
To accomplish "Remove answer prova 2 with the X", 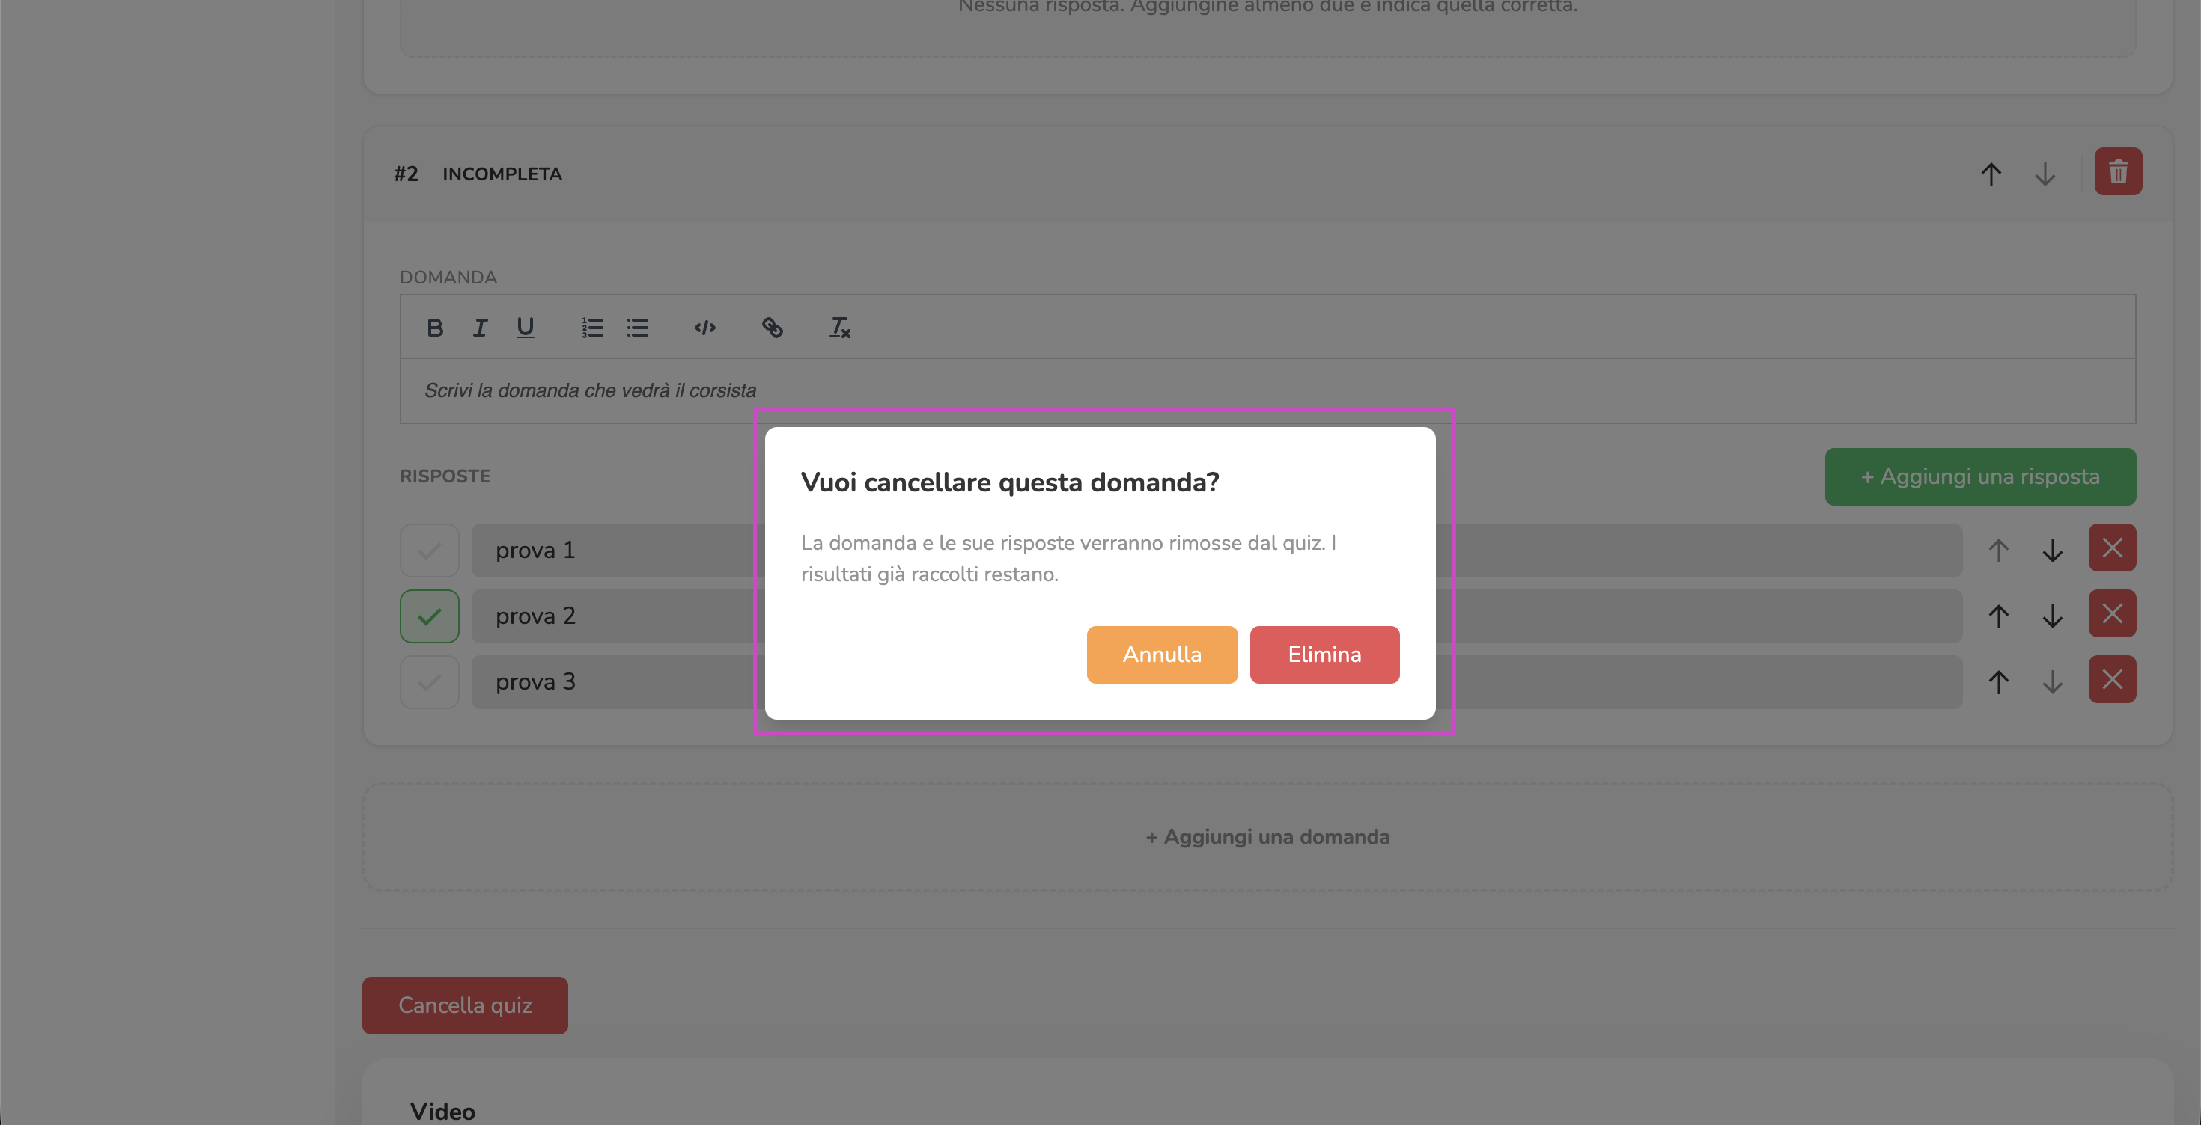I will pyautogui.click(x=2112, y=613).
